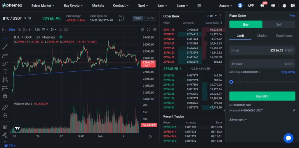The width and height of the screenshot is (299, 148).
Task: Set chart interval to 12h
Action: pos(37,29)
